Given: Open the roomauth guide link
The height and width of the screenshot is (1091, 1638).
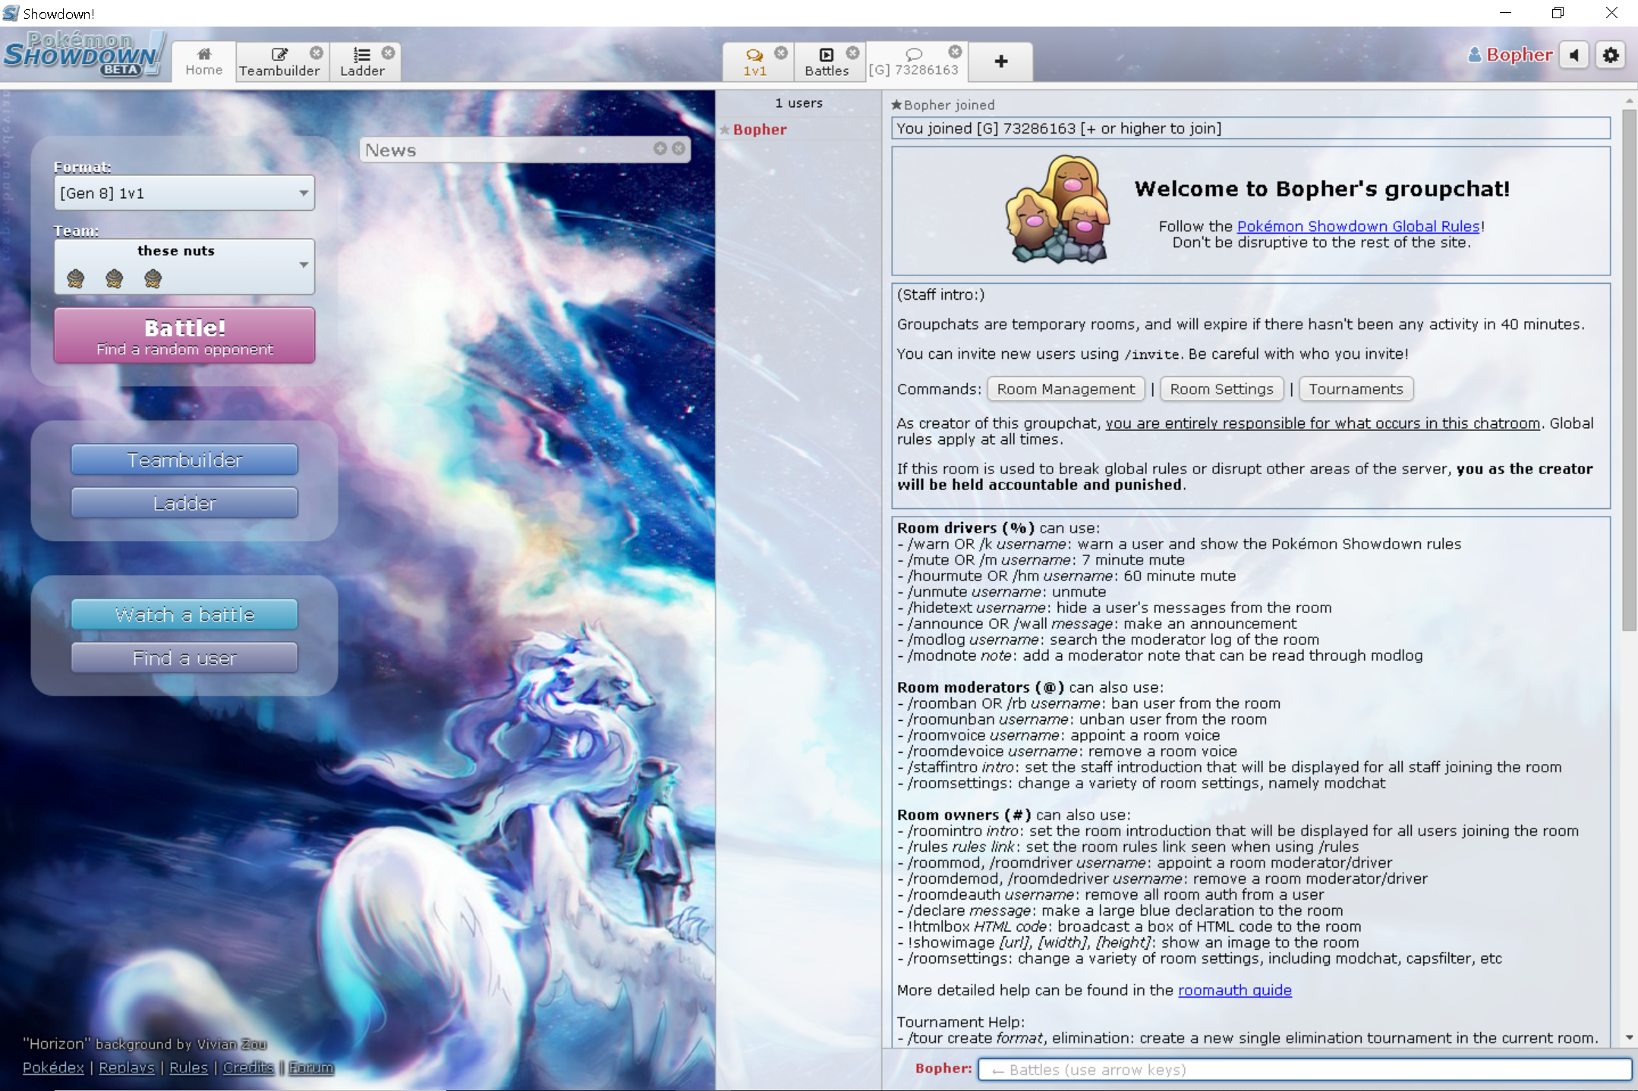Looking at the screenshot, I should 1234,990.
